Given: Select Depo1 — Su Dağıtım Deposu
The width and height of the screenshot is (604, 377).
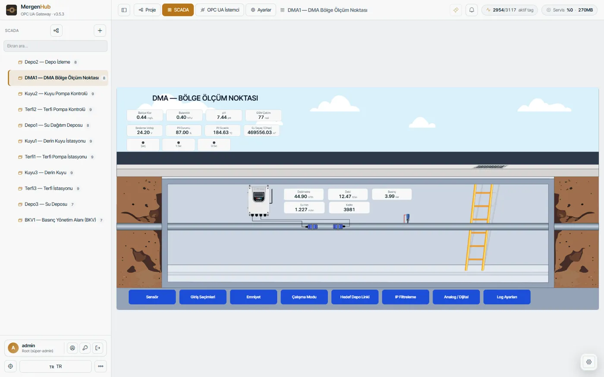Looking at the screenshot, I should (x=58, y=125).
